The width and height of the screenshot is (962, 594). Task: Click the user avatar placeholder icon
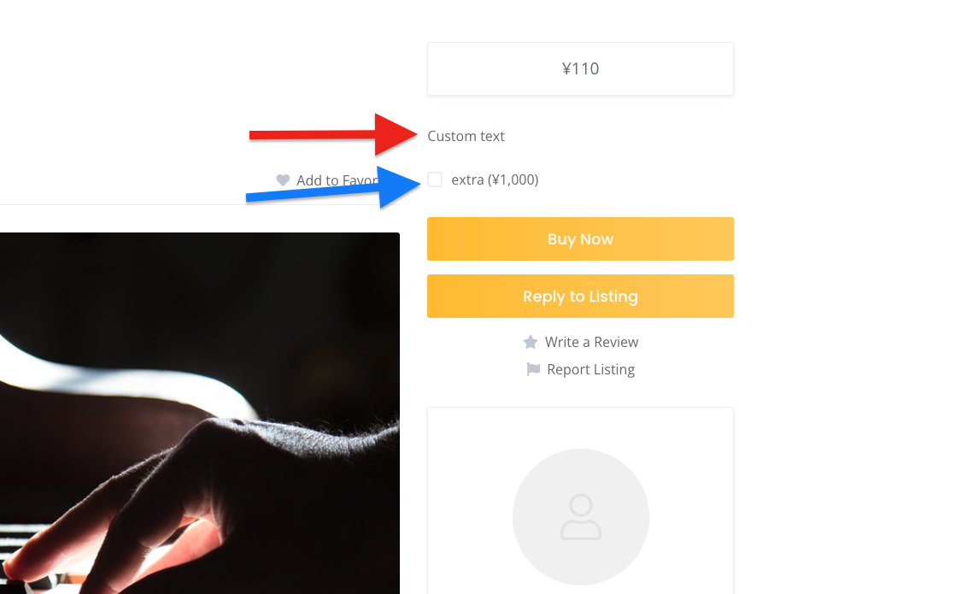pos(580,517)
